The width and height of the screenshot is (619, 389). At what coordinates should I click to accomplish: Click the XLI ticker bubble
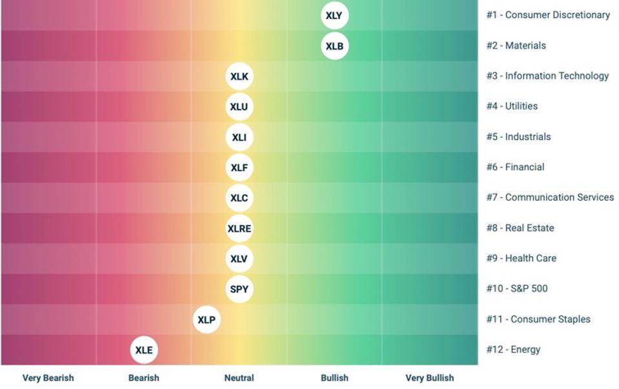pos(239,137)
